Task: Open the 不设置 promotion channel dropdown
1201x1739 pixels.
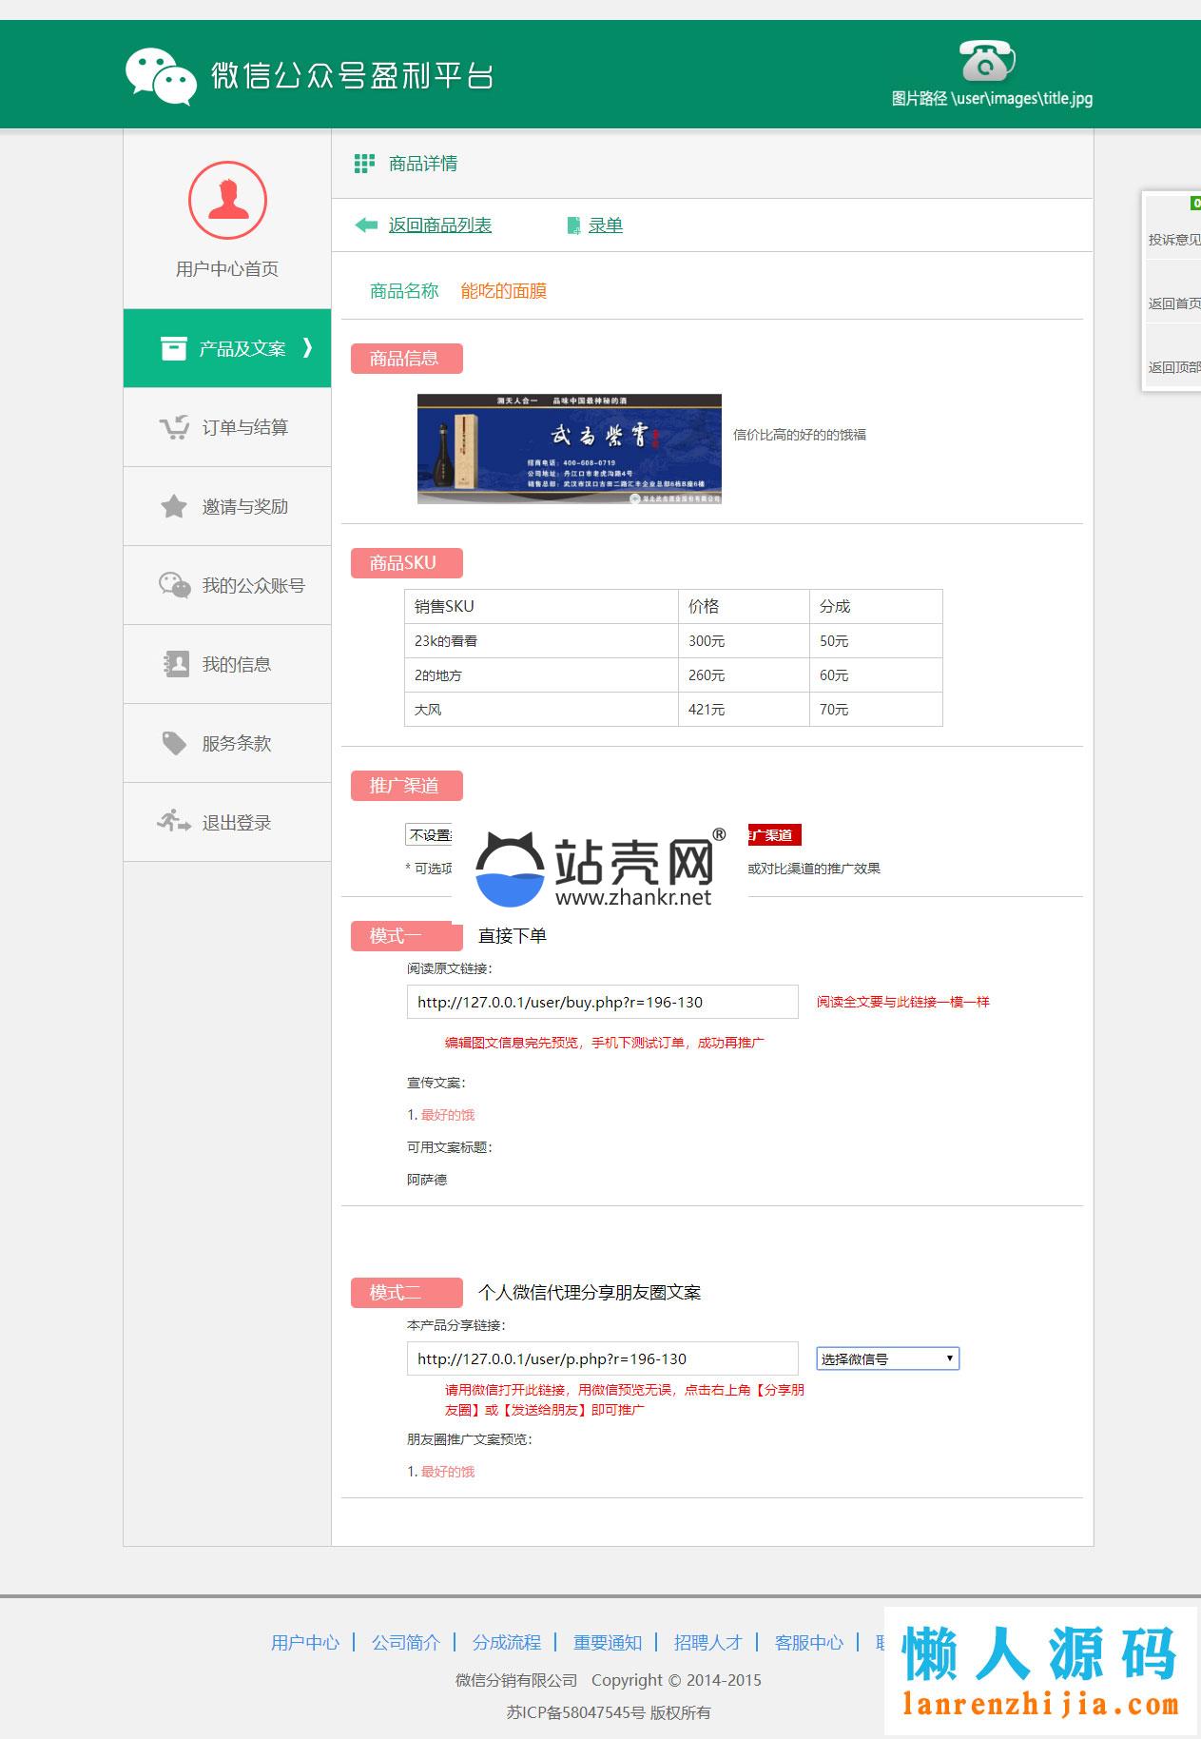Action: [429, 835]
